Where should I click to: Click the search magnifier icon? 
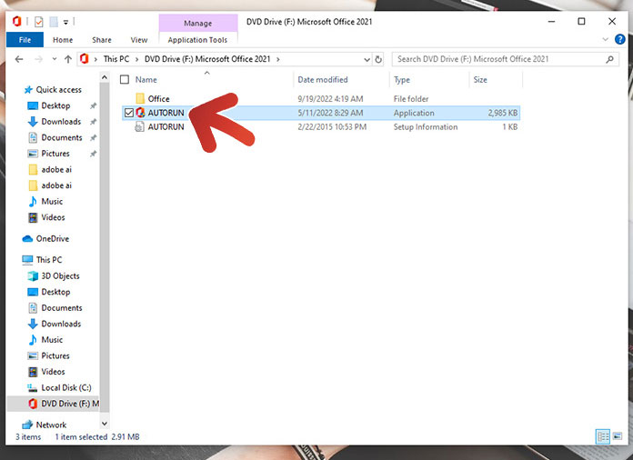610,59
